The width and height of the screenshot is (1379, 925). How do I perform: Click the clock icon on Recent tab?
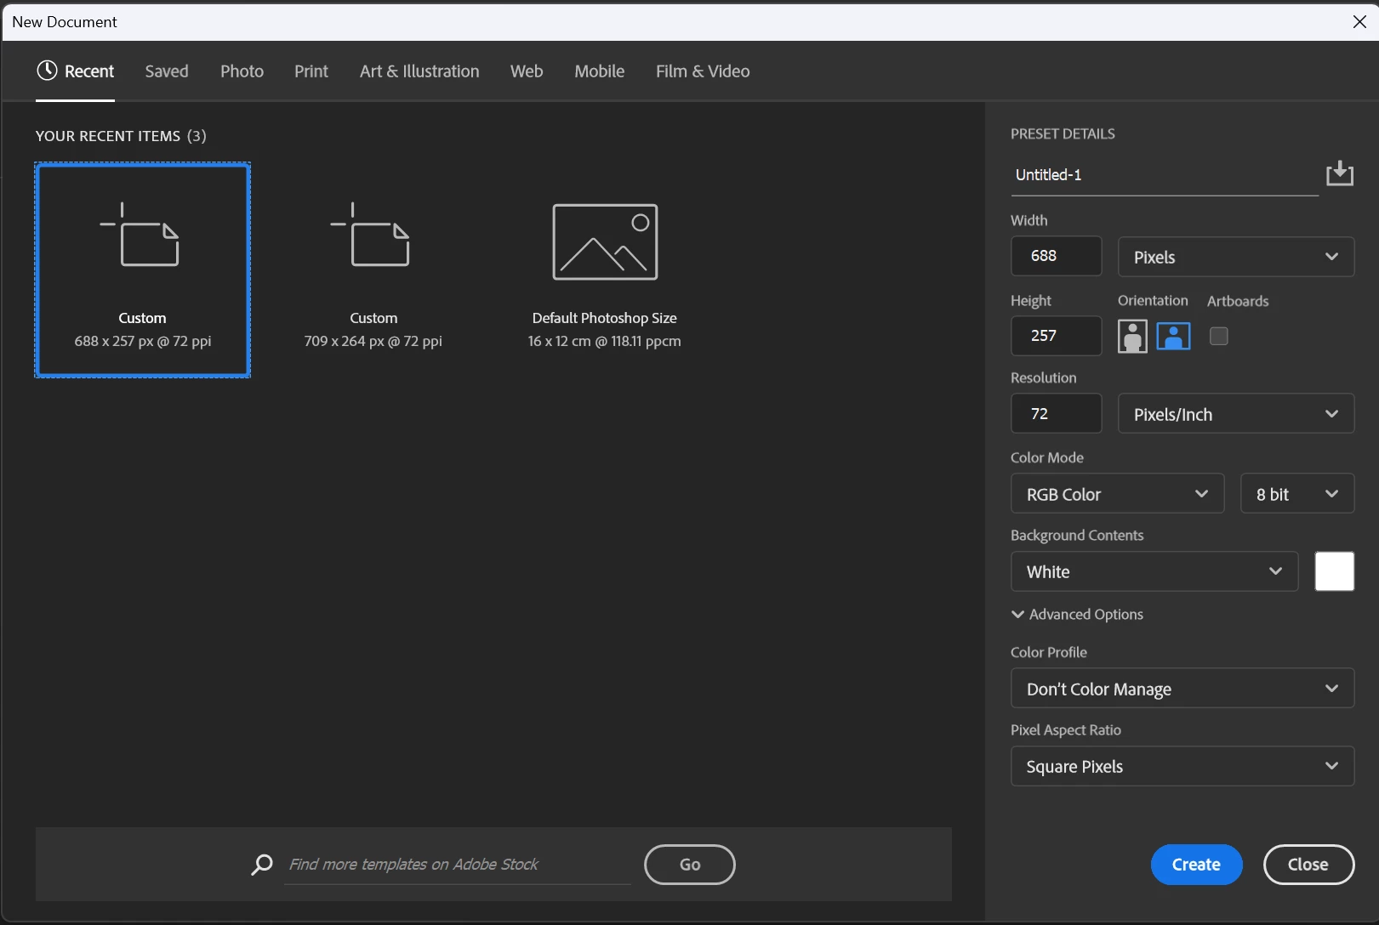tap(47, 71)
